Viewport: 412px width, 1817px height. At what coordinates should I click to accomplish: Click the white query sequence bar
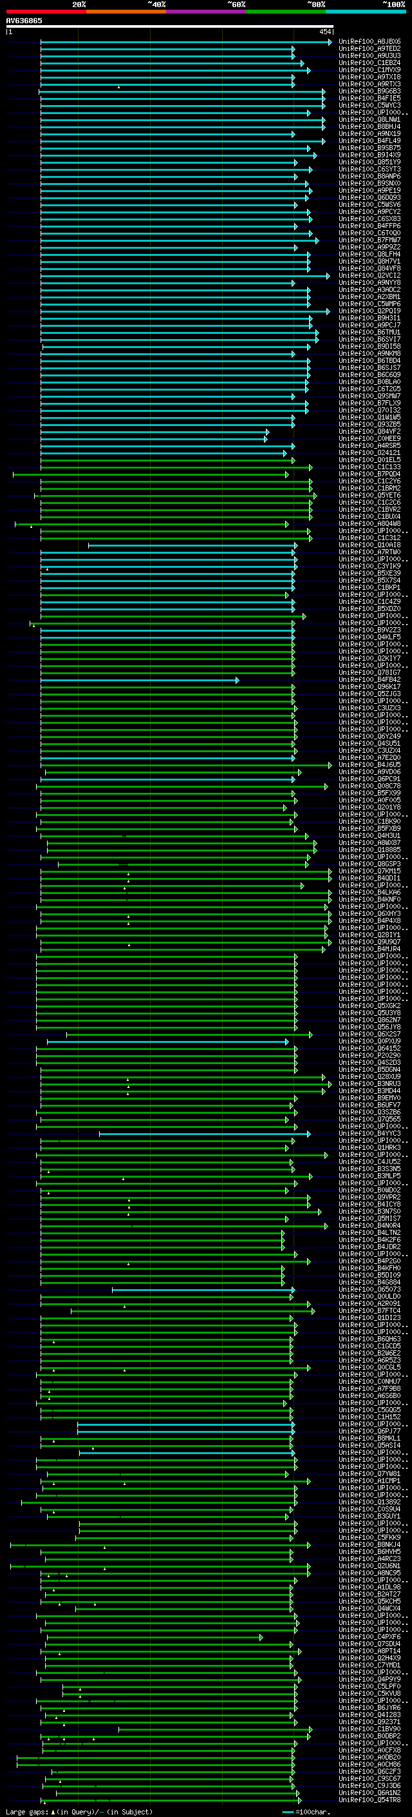[x=169, y=27]
